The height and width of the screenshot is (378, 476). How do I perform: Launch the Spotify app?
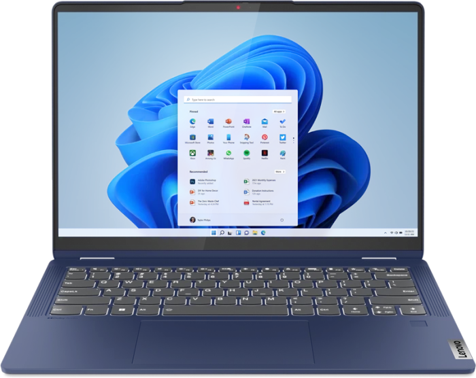(246, 153)
